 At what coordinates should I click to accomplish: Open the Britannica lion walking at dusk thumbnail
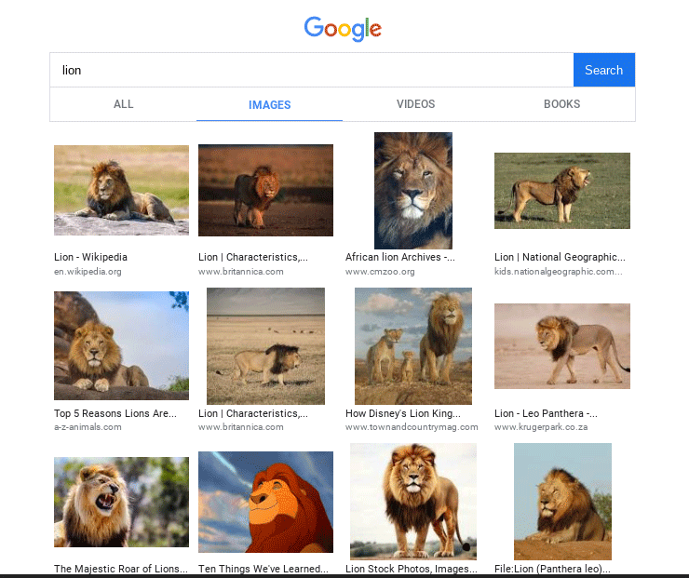tap(265, 190)
